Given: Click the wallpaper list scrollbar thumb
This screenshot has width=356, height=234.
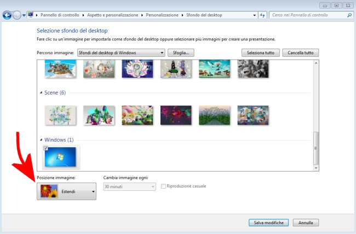Looking at the screenshot, I should [316, 148].
